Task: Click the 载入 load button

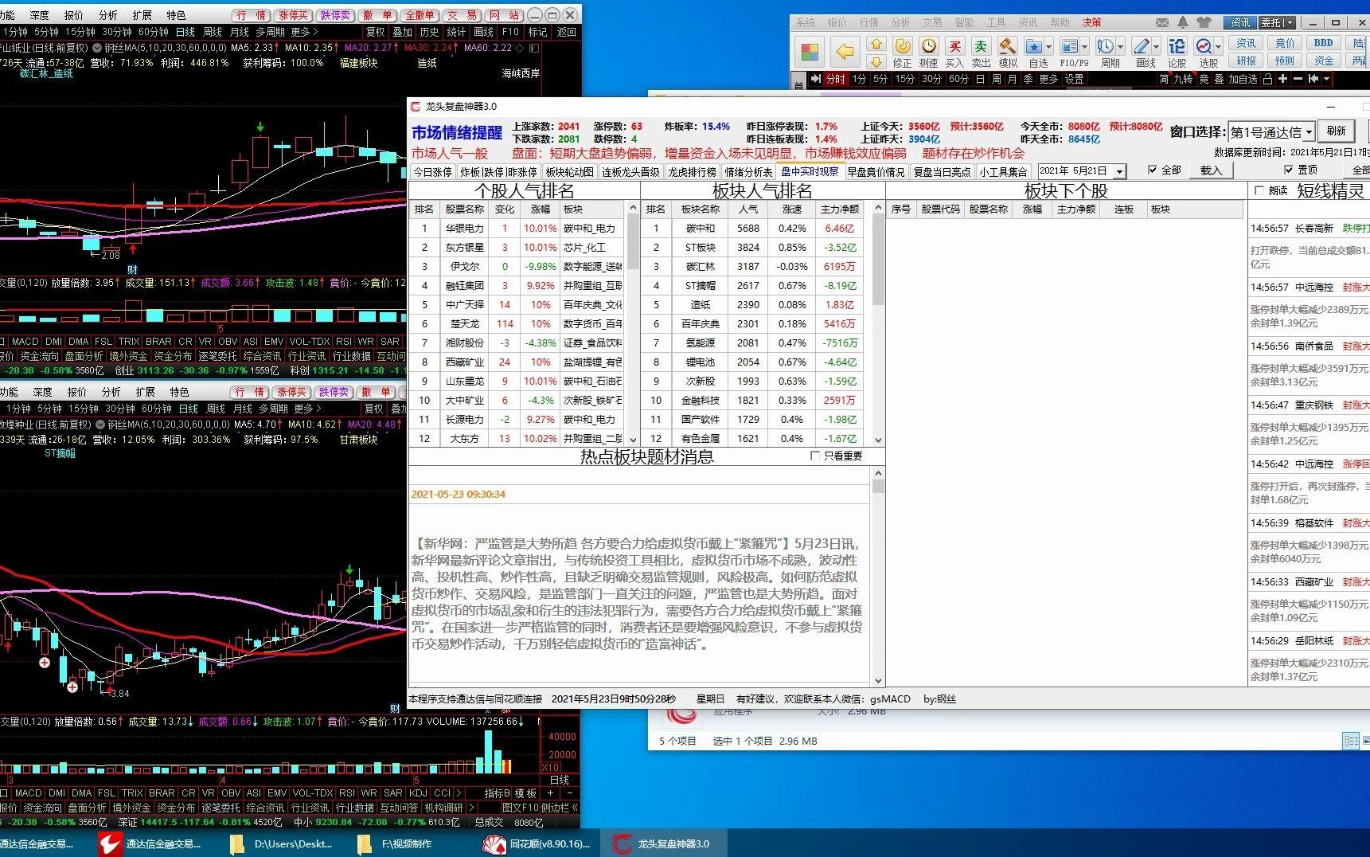Action: pos(1211,170)
